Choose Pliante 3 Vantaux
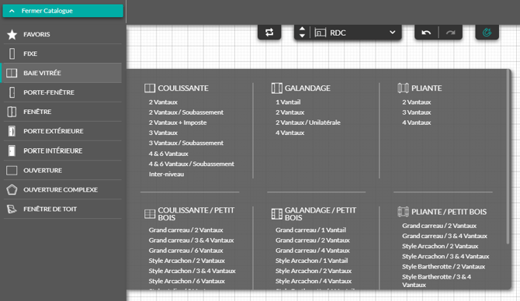The height and width of the screenshot is (301, 520). (x=416, y=112)
